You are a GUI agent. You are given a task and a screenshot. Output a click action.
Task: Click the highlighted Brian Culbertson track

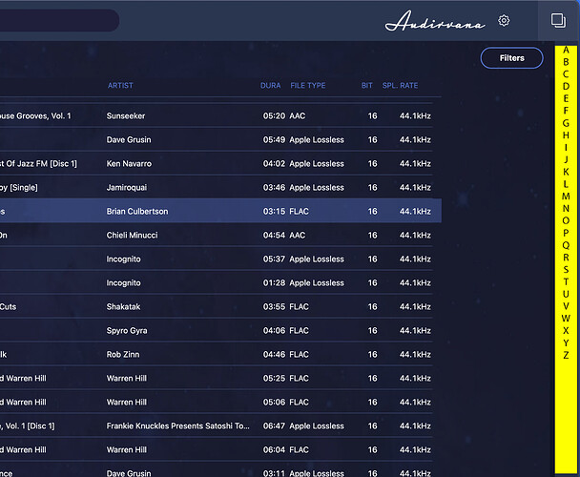220,211
